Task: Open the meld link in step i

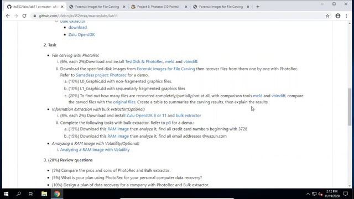Action: [170, 61]
